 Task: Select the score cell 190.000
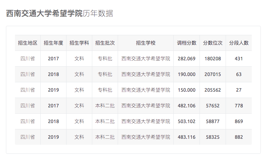click(x=187, y=74)
